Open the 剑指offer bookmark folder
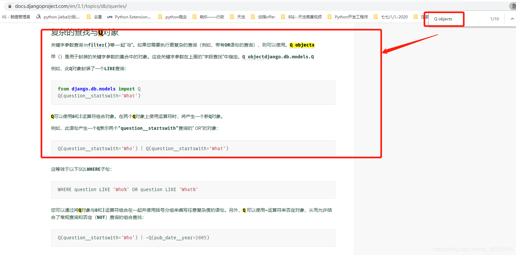The width and height of the screenshot is (516, 255). (263, 17)
